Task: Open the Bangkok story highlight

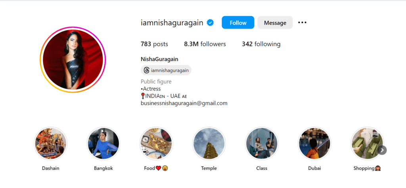Action: click(x=103, y=143)
